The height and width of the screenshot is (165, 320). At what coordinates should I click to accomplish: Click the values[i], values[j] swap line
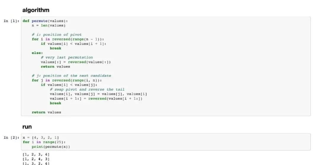[98, 94]
